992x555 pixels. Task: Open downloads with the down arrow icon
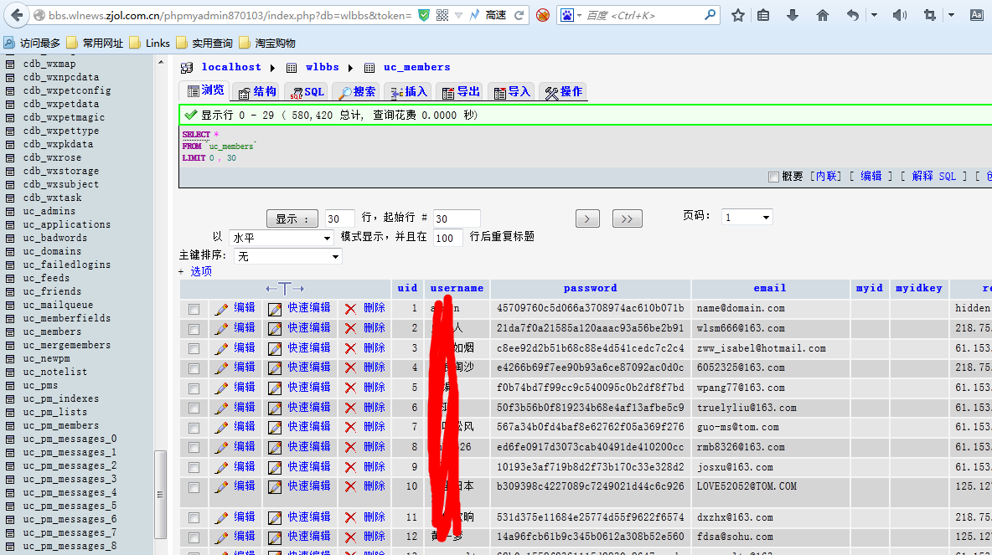click(792, 15)
